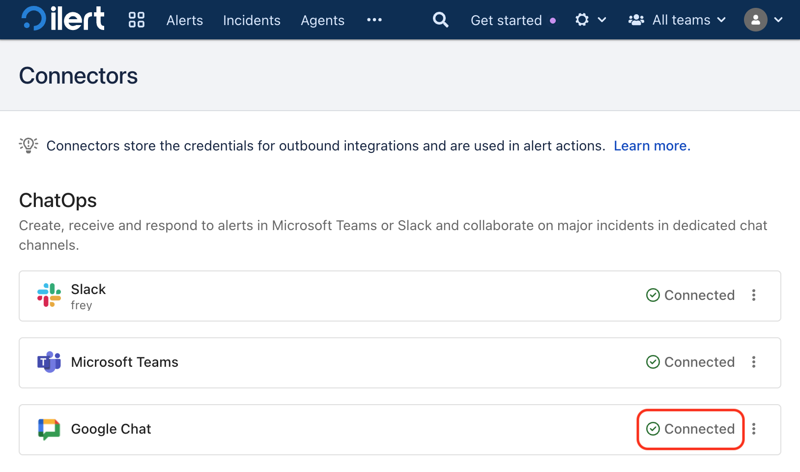Click the Microsoft Teams logo icon

49,362
